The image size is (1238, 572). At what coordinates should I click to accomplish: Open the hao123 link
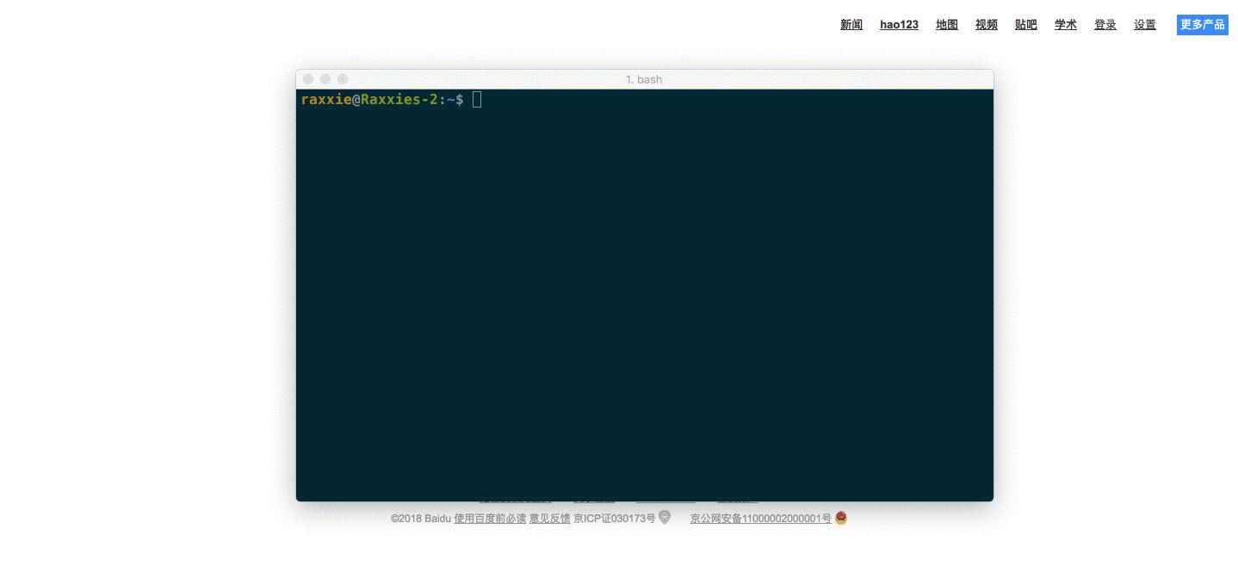pos(899,24)
